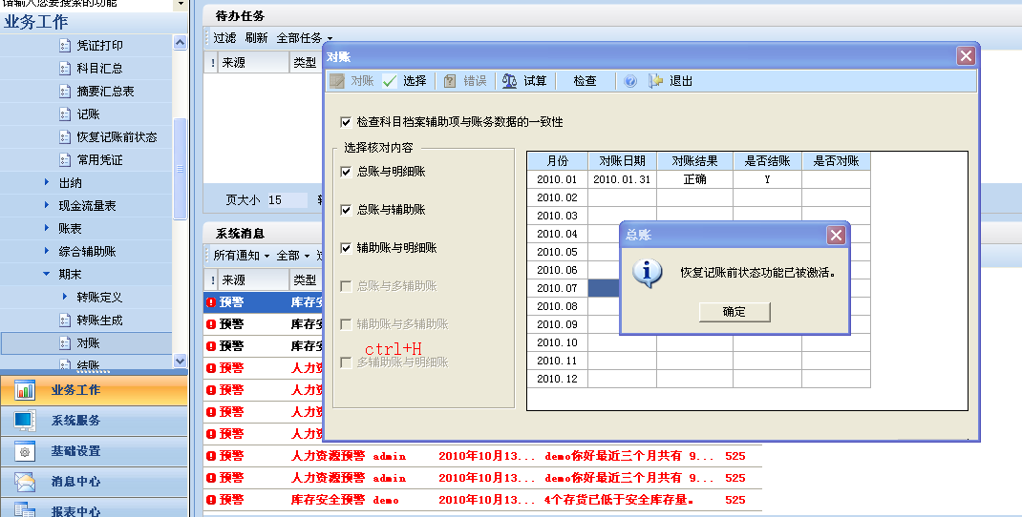Open 凭证打印 in the sidebar tree

click(x=99, y=46)
